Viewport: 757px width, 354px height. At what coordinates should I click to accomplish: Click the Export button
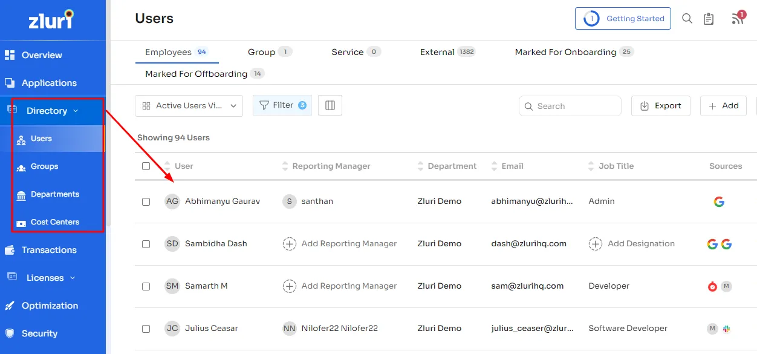point(661,105)
